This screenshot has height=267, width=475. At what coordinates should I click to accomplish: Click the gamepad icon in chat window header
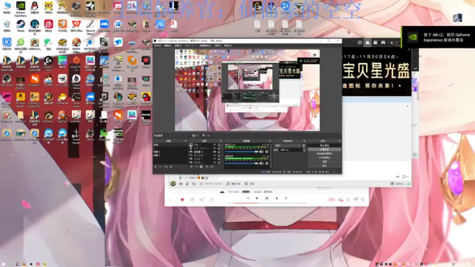click(x=383, y=43)
